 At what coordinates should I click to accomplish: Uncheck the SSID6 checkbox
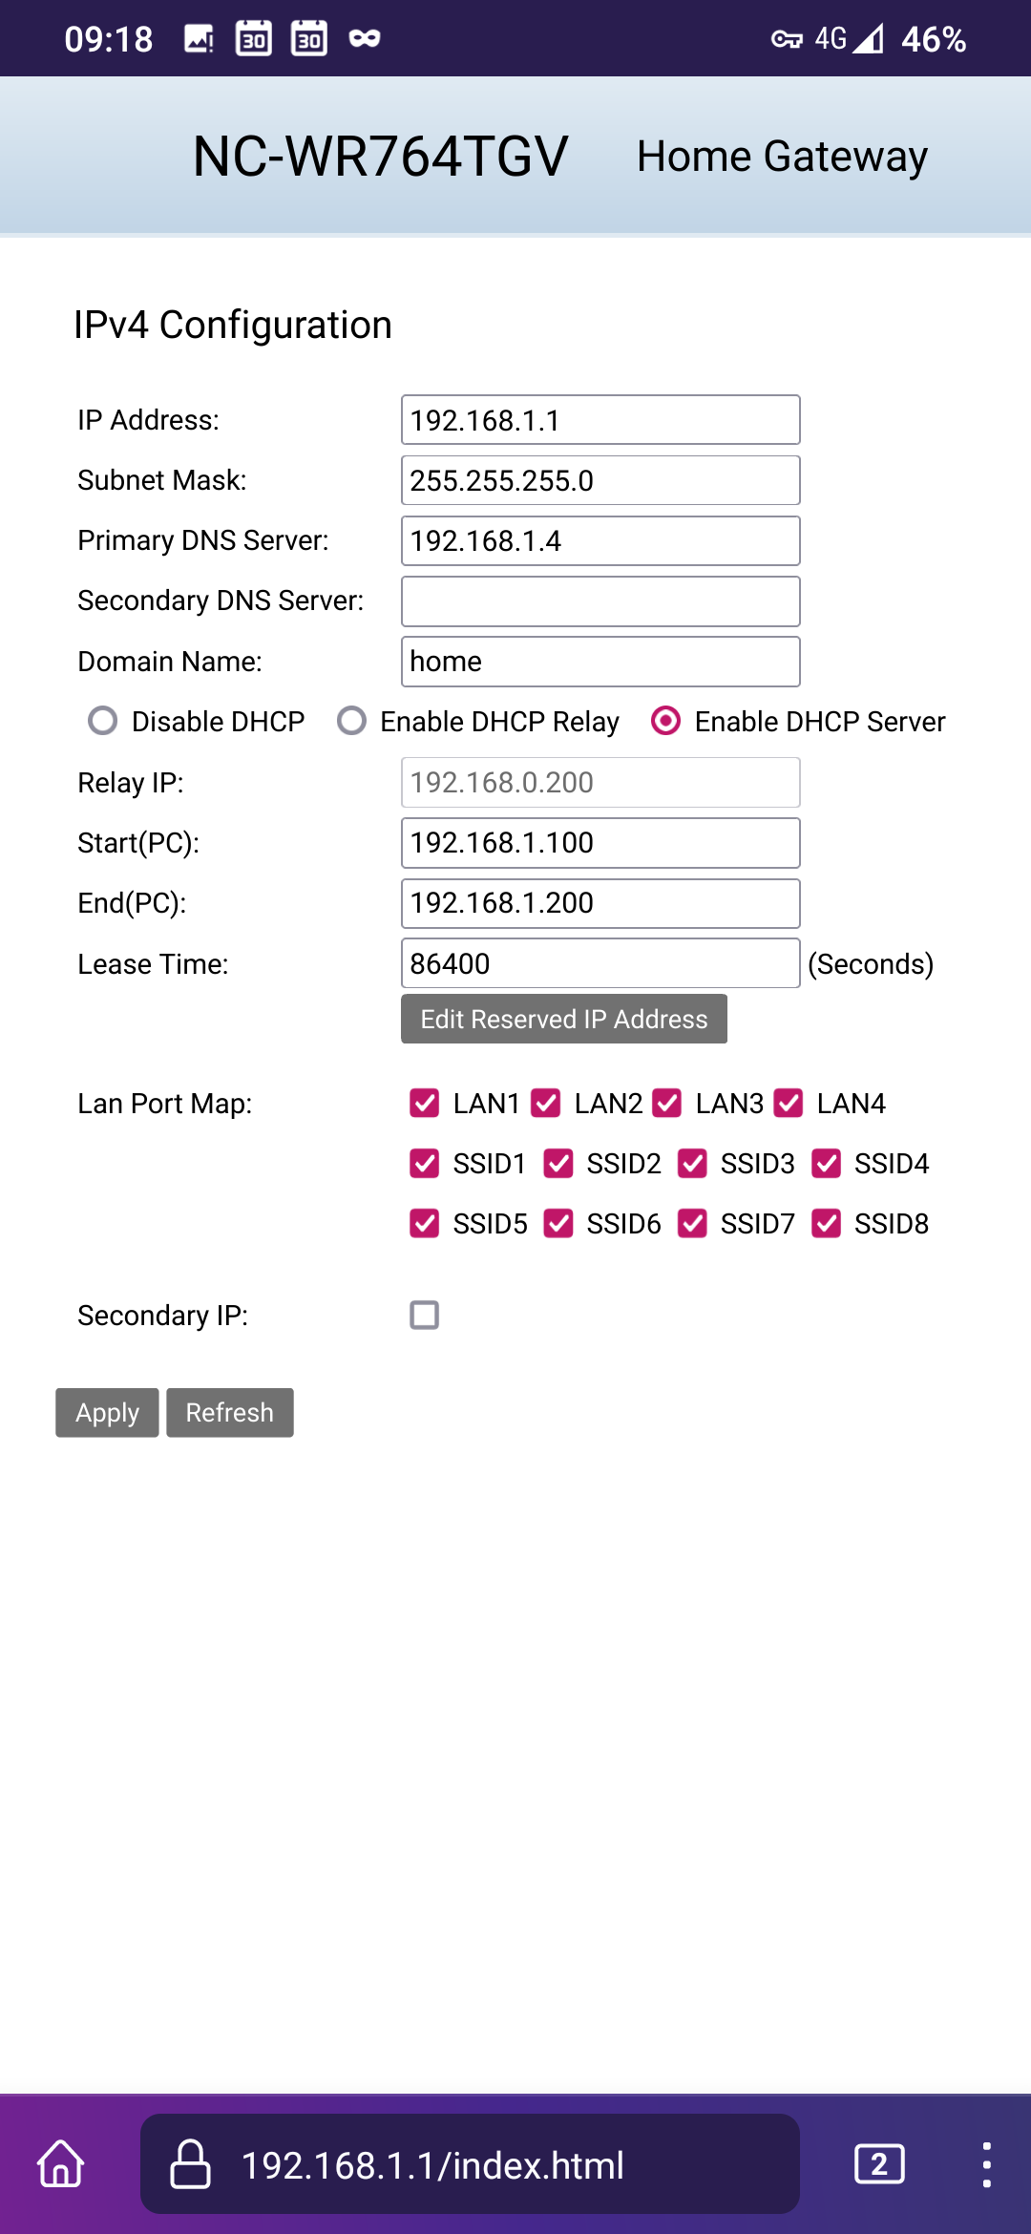pos(558,1224)
